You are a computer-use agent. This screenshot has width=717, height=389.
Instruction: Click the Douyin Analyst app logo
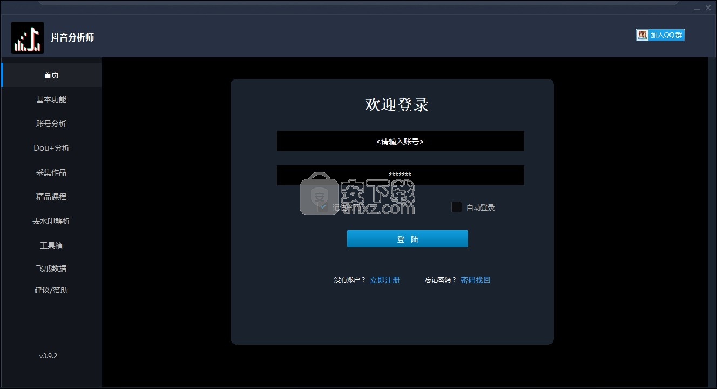click(x=28, y=37)
